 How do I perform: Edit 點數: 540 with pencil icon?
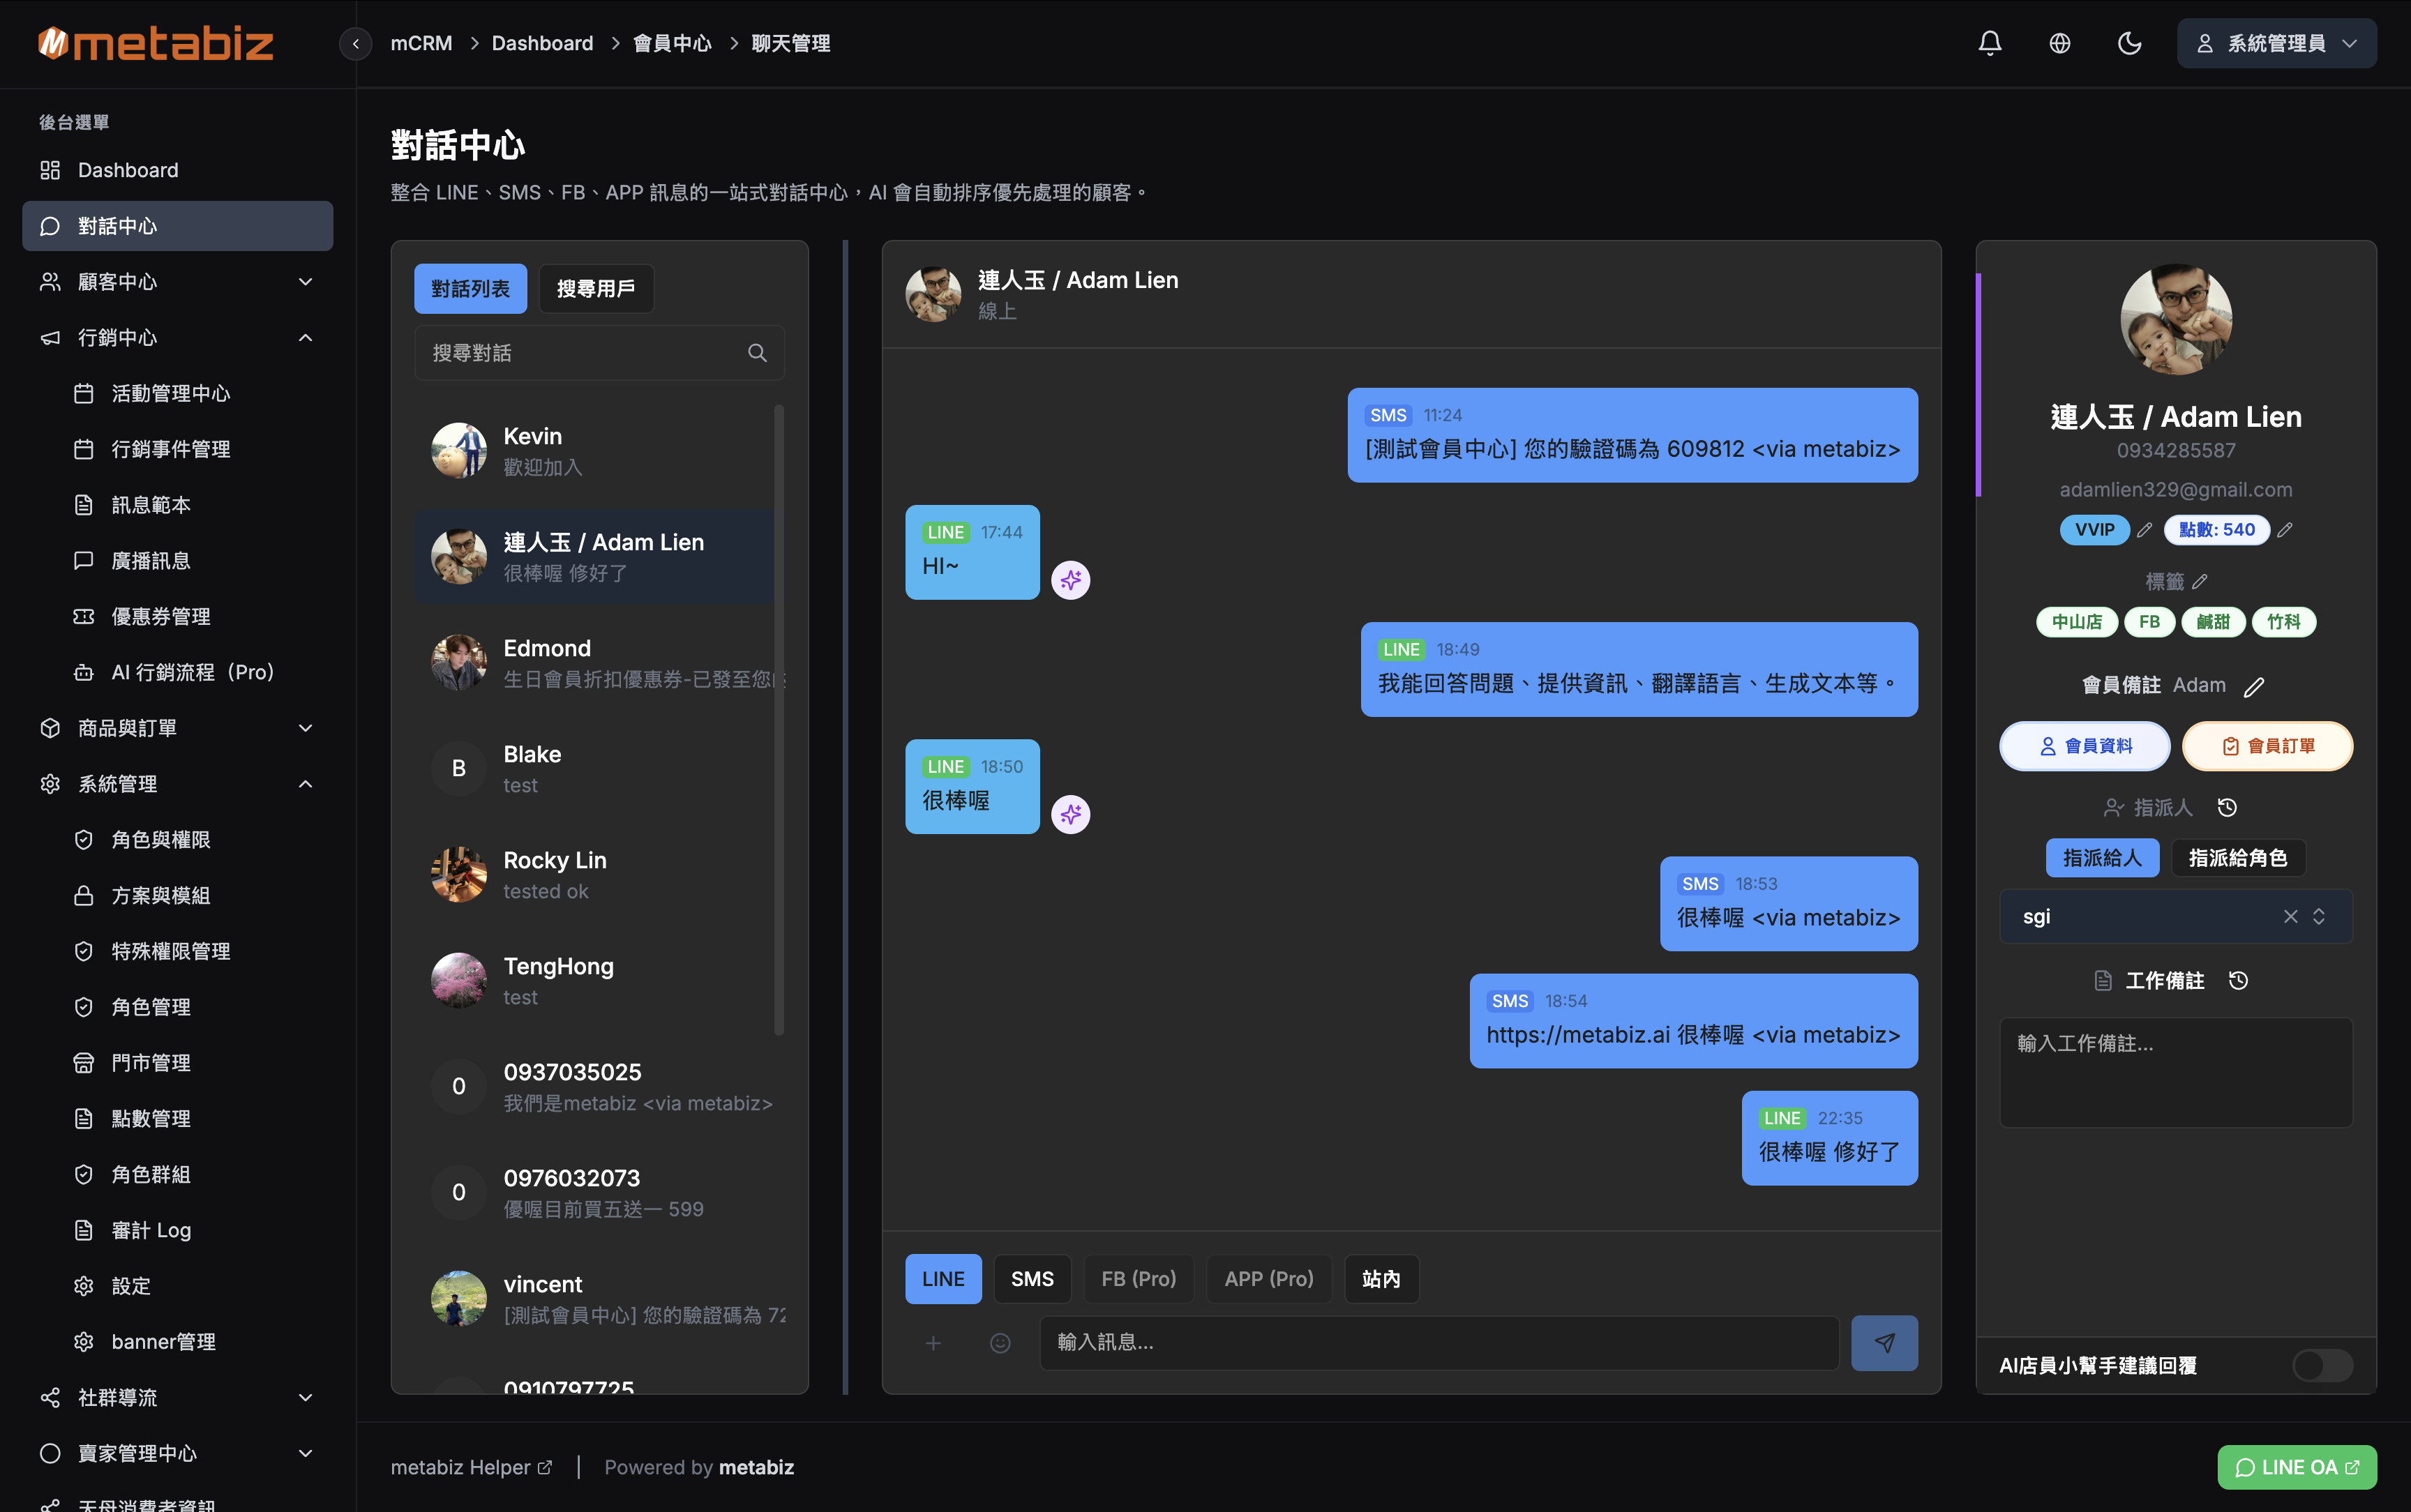(2285, 529)
